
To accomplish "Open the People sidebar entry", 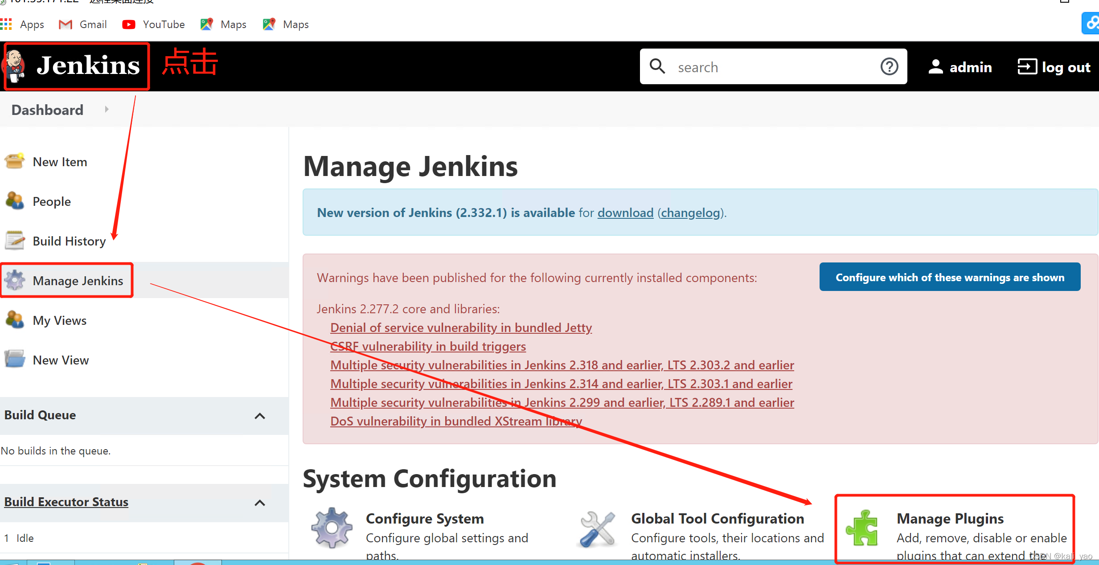I will 52,201.
